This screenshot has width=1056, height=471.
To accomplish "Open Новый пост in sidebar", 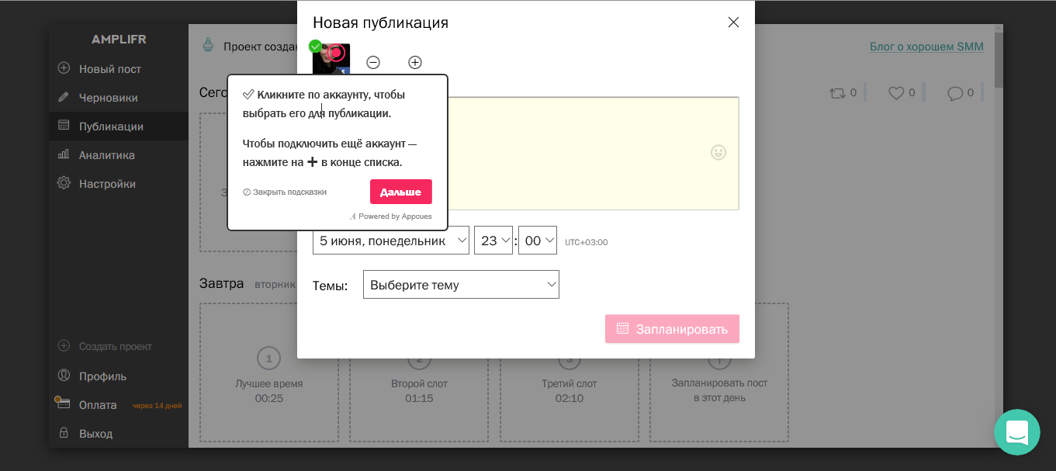I will pyautogui.click(x=110, y=69).
